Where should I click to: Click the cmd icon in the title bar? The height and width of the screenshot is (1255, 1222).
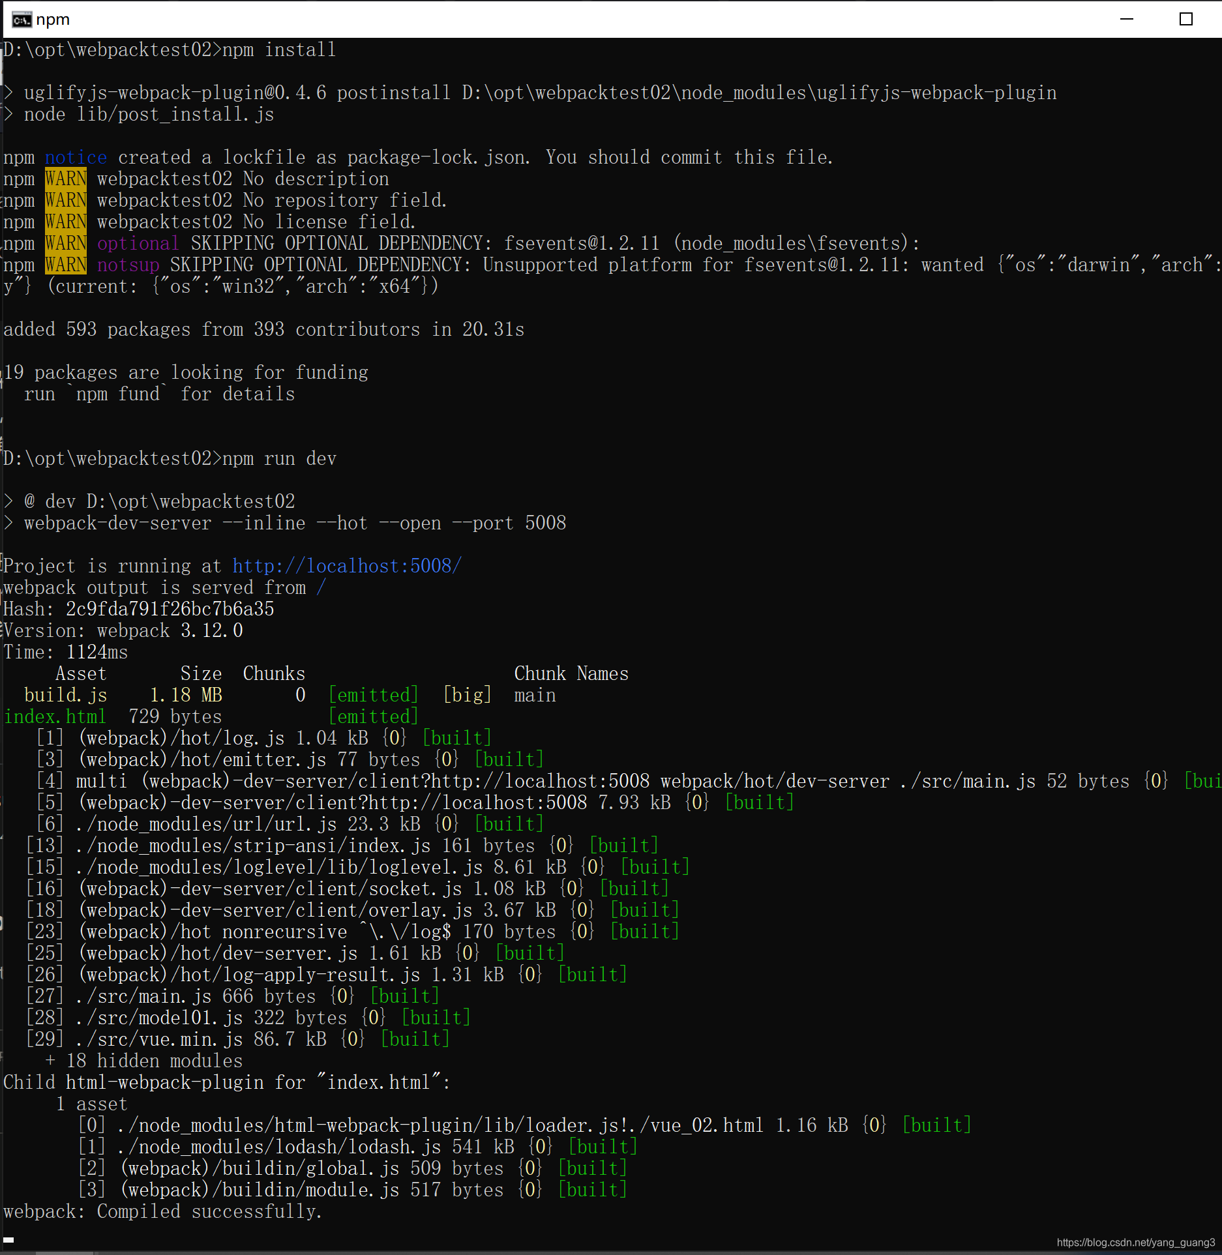[22, 20]
